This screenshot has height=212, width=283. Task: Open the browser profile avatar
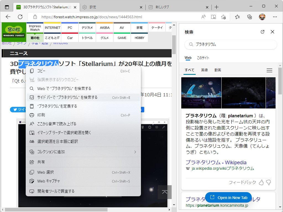click(263, 17)
